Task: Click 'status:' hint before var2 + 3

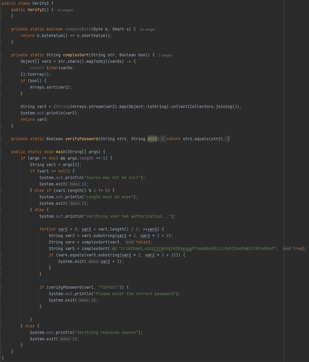Action: [x=93, y=262]
